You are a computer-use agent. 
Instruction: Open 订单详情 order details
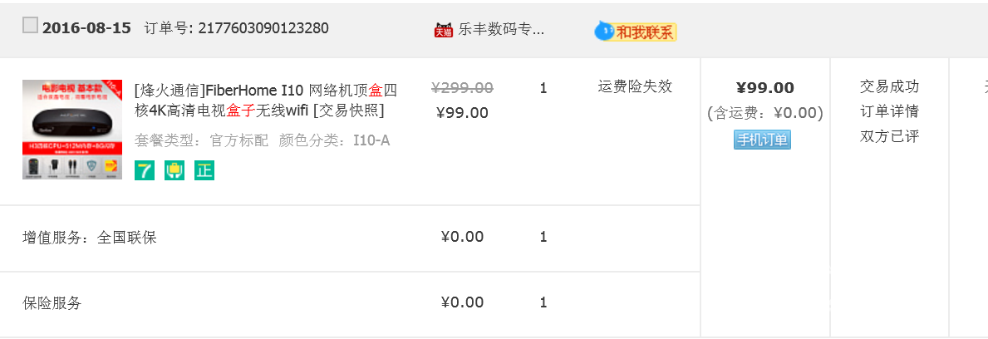click(889, 111)
